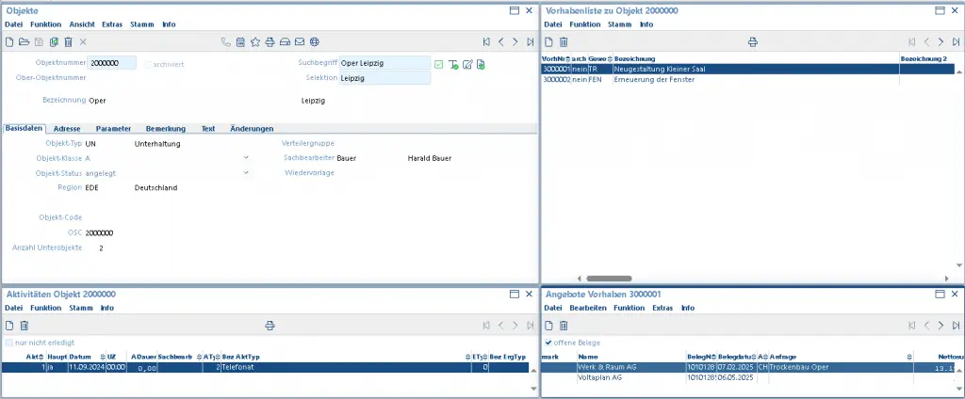
Task: Select the 'Erneuerung der Fenster' row
Action: pos(655,80)
